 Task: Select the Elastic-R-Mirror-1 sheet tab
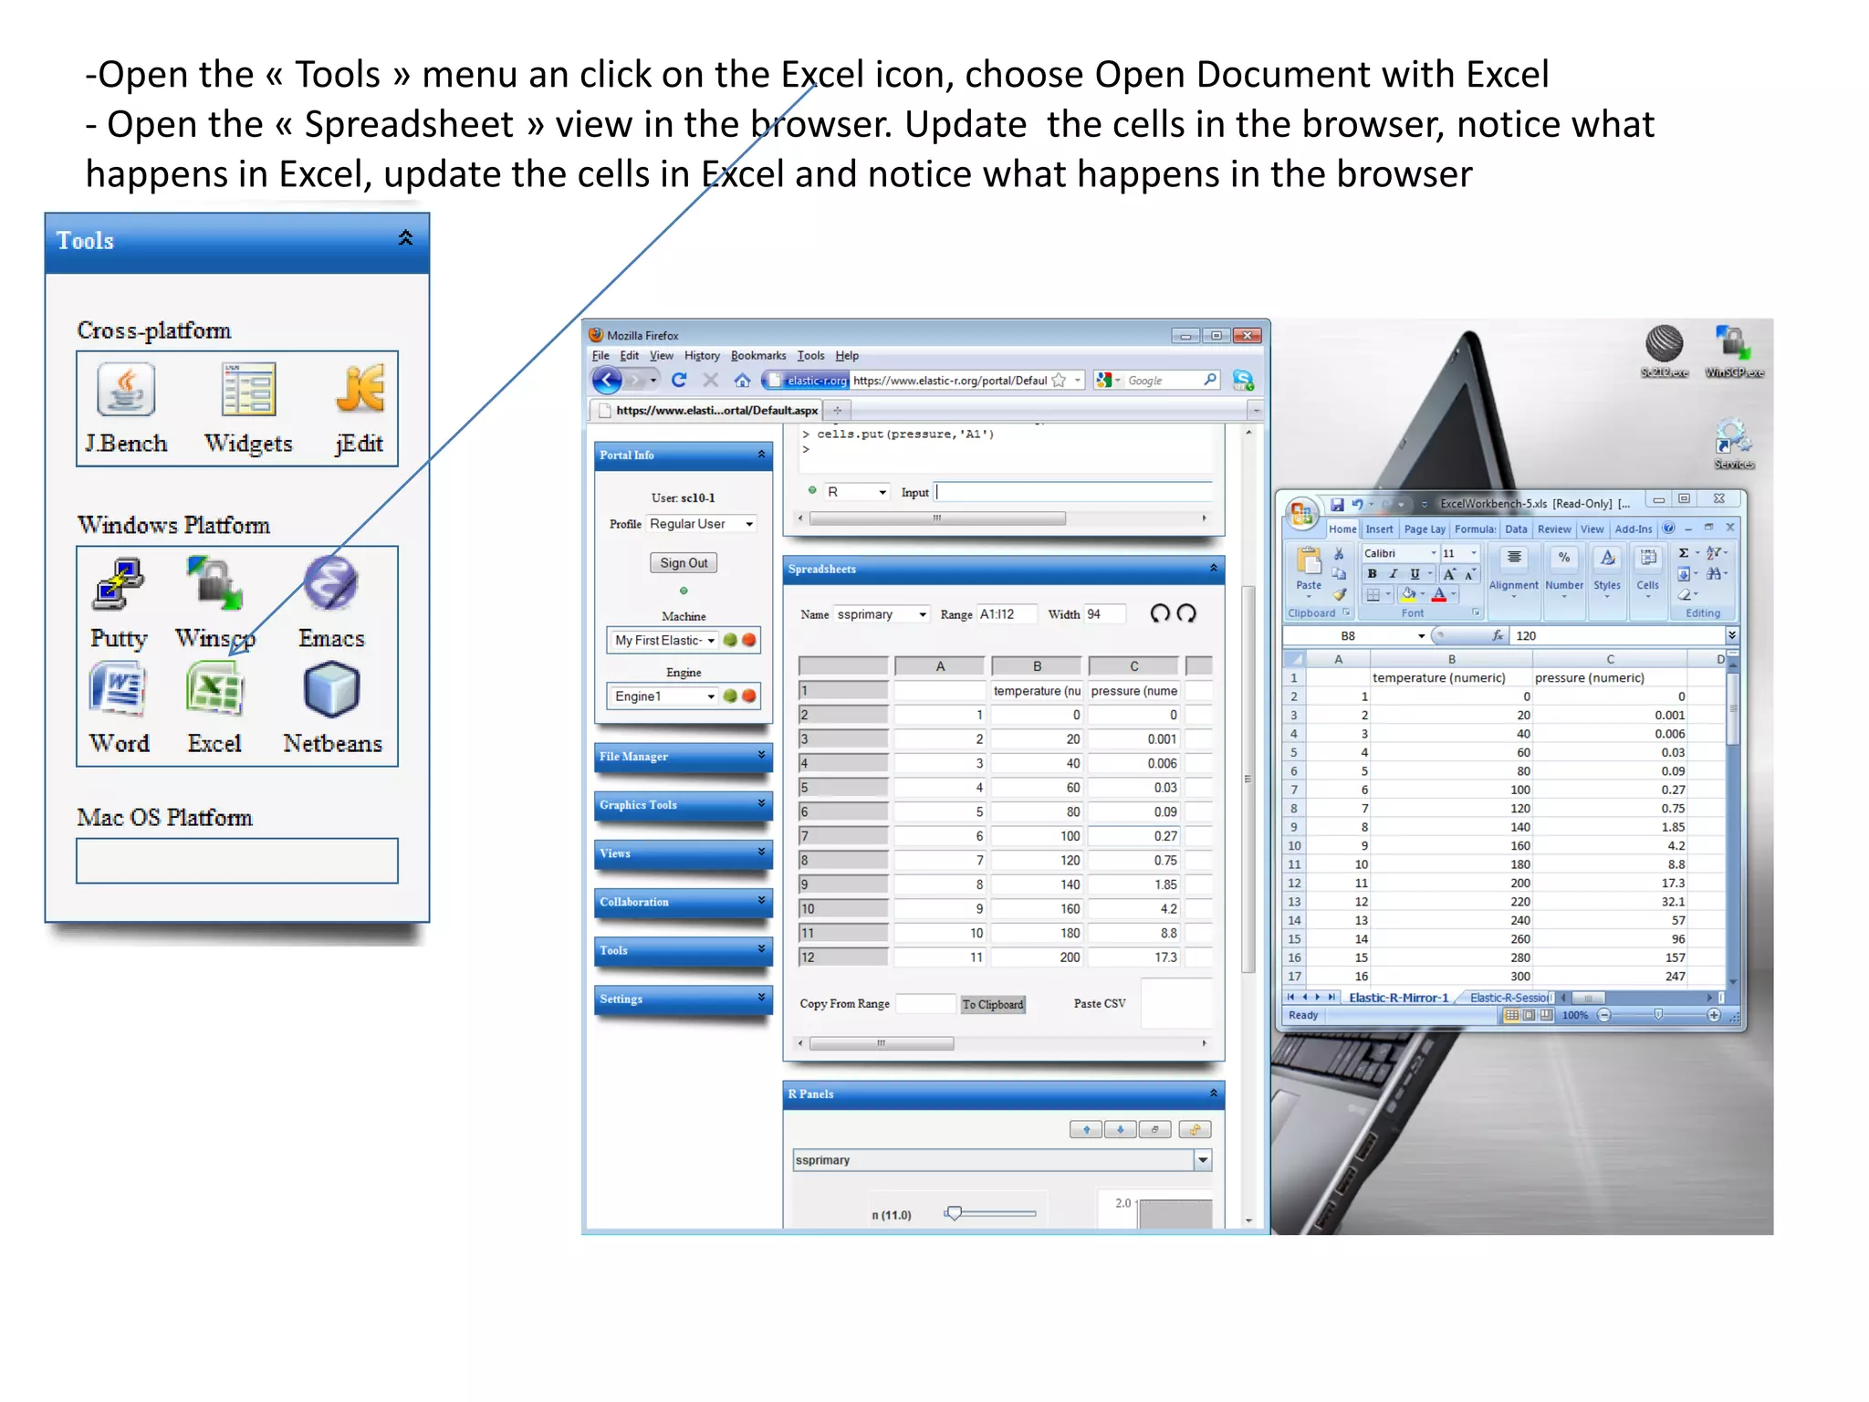click(x=1398, y=998)
